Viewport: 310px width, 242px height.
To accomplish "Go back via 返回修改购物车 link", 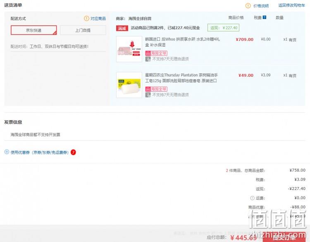I will [292, 5].
